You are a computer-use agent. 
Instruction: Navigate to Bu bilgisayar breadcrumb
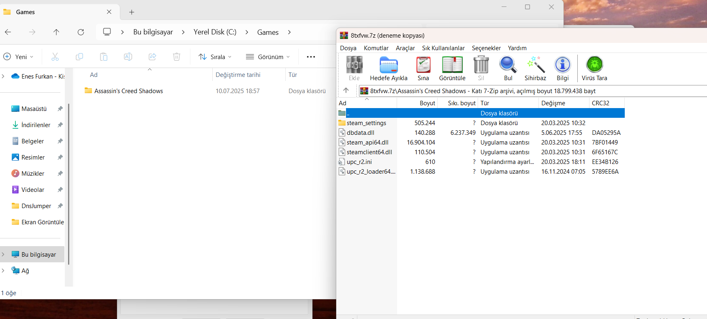pos(153,32)
